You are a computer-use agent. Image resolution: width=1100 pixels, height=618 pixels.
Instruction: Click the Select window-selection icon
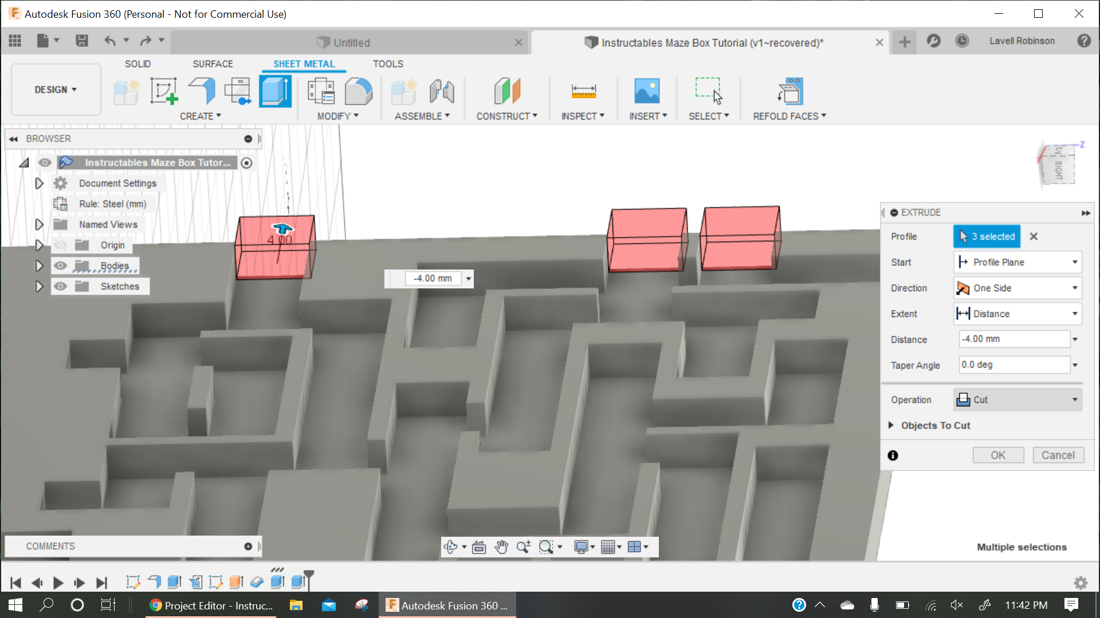tap(709, 92)
